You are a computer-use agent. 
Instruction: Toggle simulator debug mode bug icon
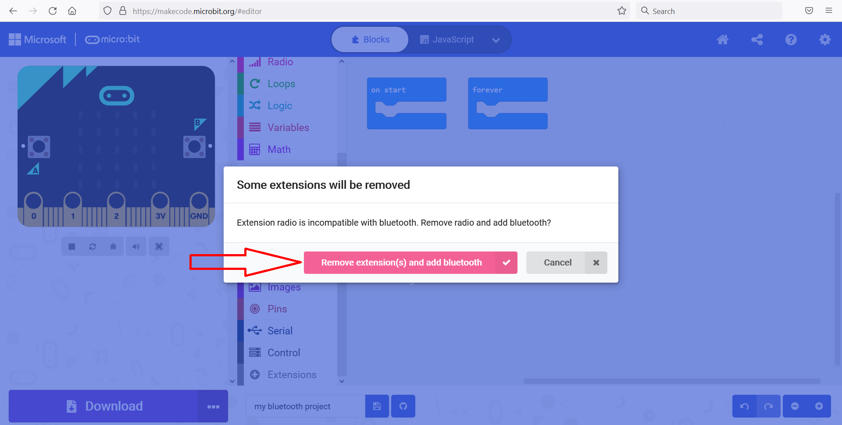tap(113, 247)
